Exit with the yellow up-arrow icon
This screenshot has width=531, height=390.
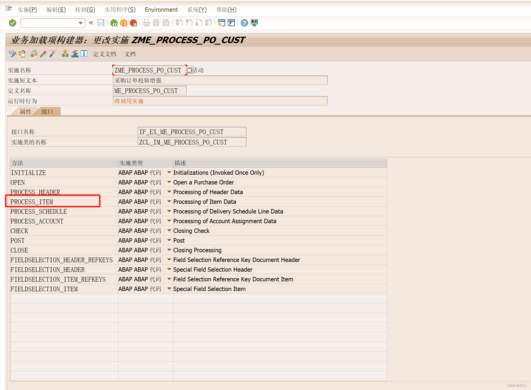click(124, 23)
